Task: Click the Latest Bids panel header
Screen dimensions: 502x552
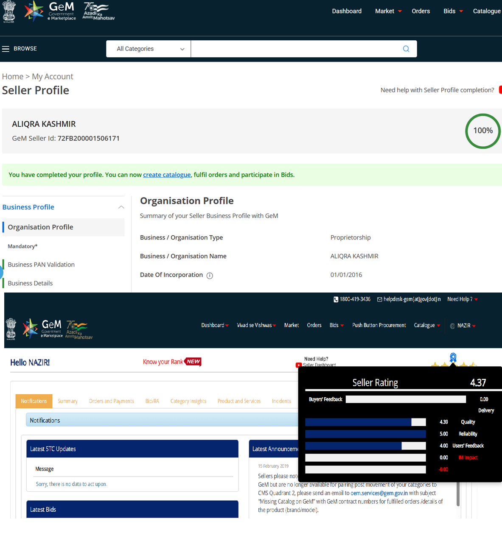Action: pos(132,509)
